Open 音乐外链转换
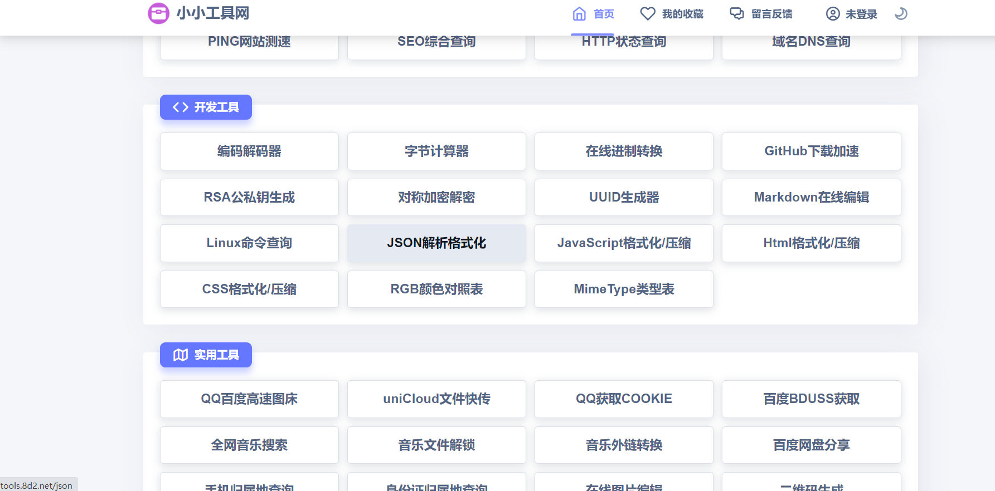 (624, 445)
